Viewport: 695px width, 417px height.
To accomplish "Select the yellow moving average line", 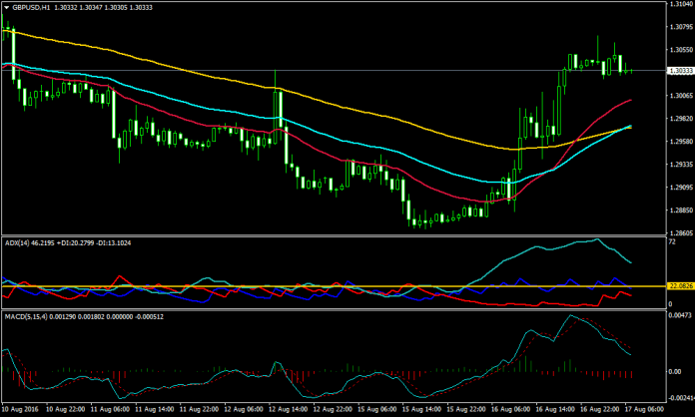I will pyautogui.click(x=399, y=120).
